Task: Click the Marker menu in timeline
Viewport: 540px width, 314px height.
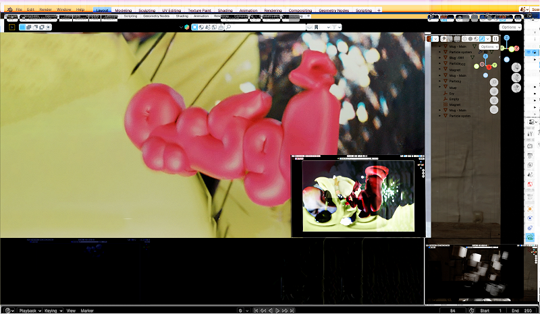Action: [x=87, y=311]
